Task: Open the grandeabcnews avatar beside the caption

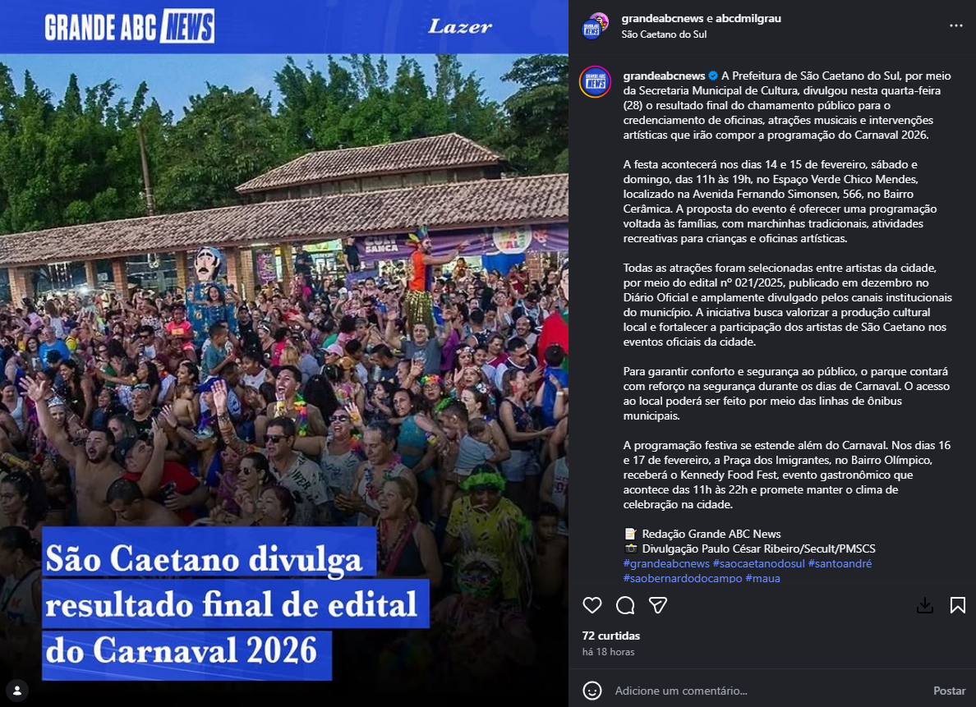Action: click(595, 82)
